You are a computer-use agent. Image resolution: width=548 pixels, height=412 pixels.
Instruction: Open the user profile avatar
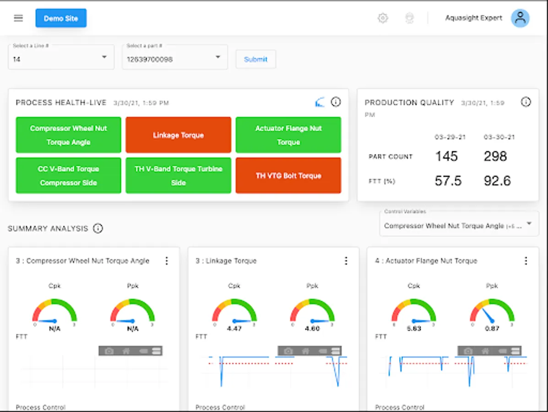coord(520,18)
